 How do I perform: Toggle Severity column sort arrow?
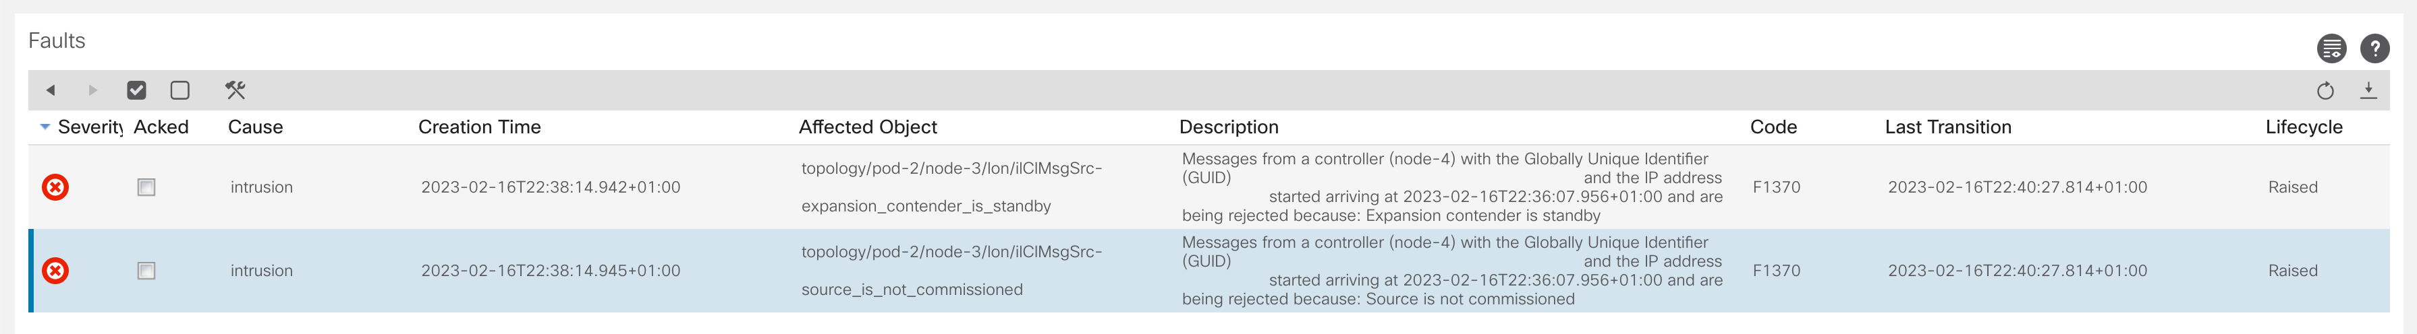(45, 127)
